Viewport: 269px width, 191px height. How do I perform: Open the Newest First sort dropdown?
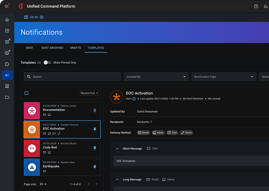coord(90,93)
